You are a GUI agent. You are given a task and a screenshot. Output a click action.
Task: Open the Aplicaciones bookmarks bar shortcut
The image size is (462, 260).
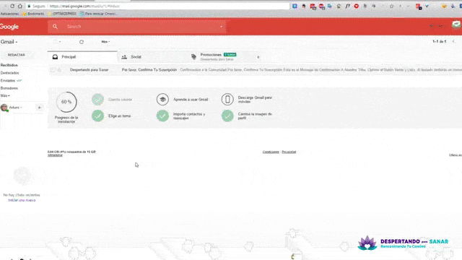(9, 14)
